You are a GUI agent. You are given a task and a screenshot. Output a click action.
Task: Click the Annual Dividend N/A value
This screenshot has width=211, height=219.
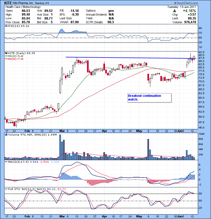[111, 15]
